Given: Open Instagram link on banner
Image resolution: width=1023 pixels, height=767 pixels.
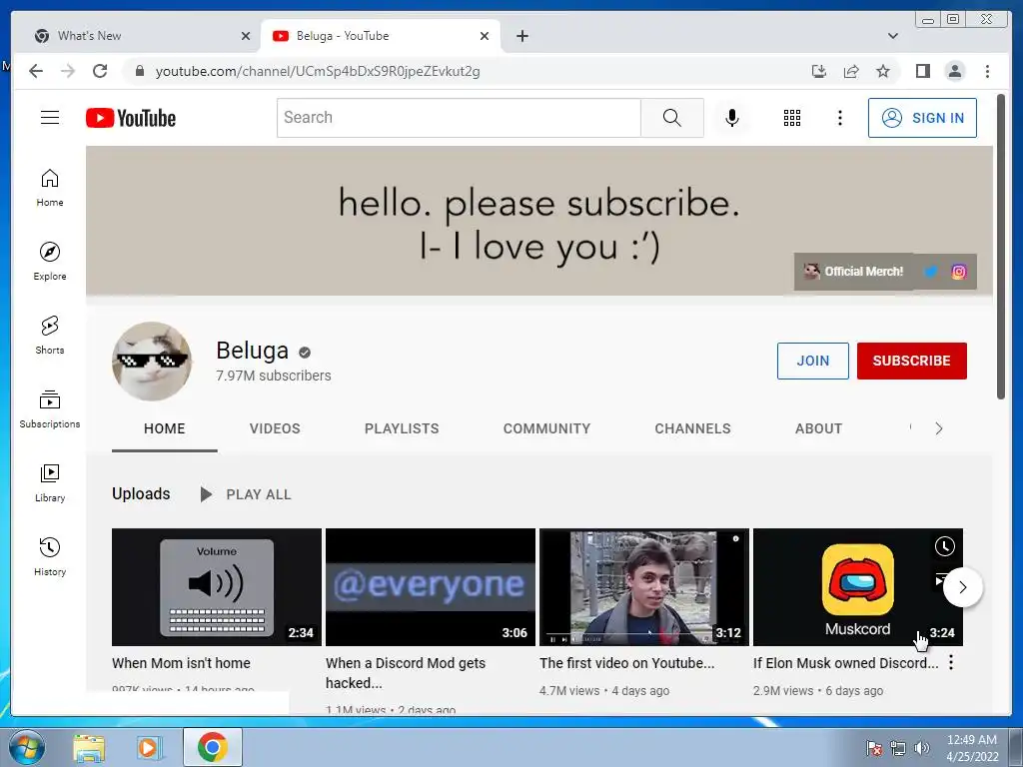Looking at the screenshot, I should click(958, 272).
